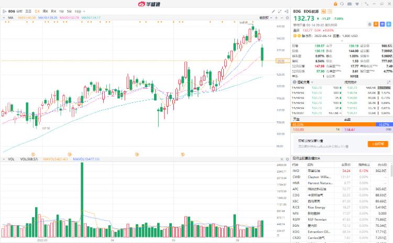Select the pencil drawing tool icon
393x243 pixels.
[x=273, y=11]
